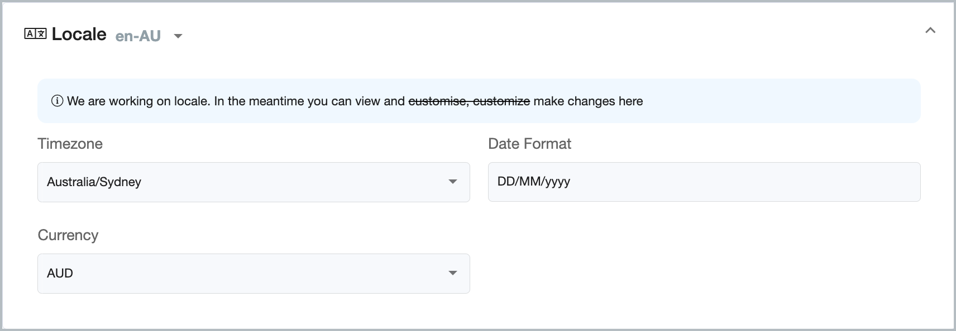Open the en-AU locale selector caret
The image size is (956, 331).
pos(178,36)
